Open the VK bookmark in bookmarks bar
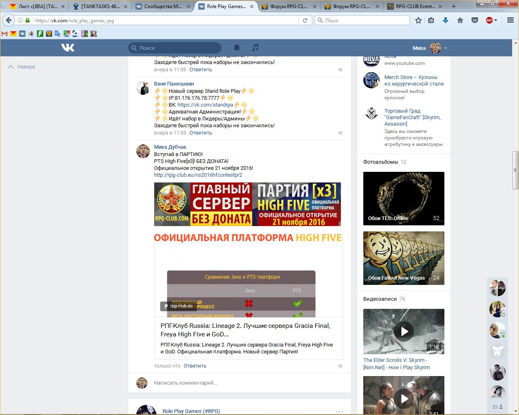This screenshot has height=415, width=519. coord(22,34)
